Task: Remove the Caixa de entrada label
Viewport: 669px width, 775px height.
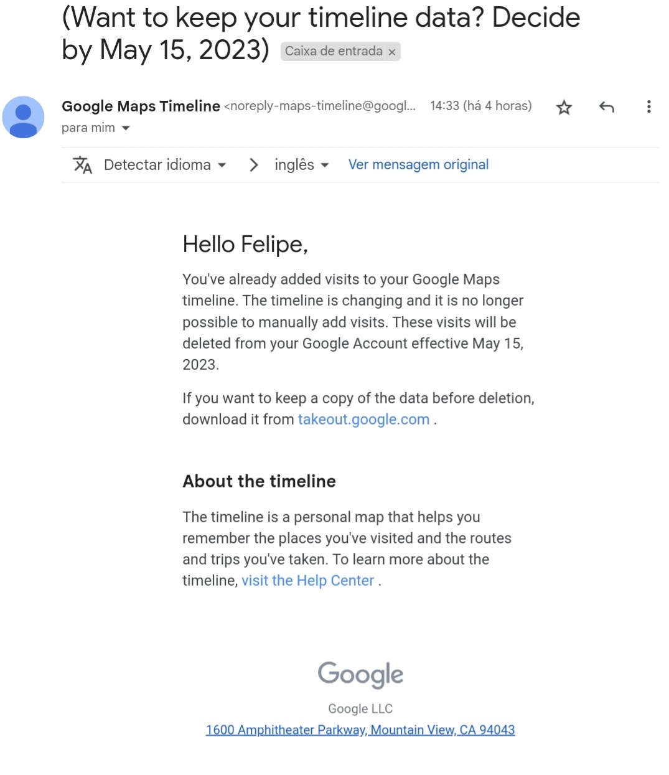Action: (392, 52)
